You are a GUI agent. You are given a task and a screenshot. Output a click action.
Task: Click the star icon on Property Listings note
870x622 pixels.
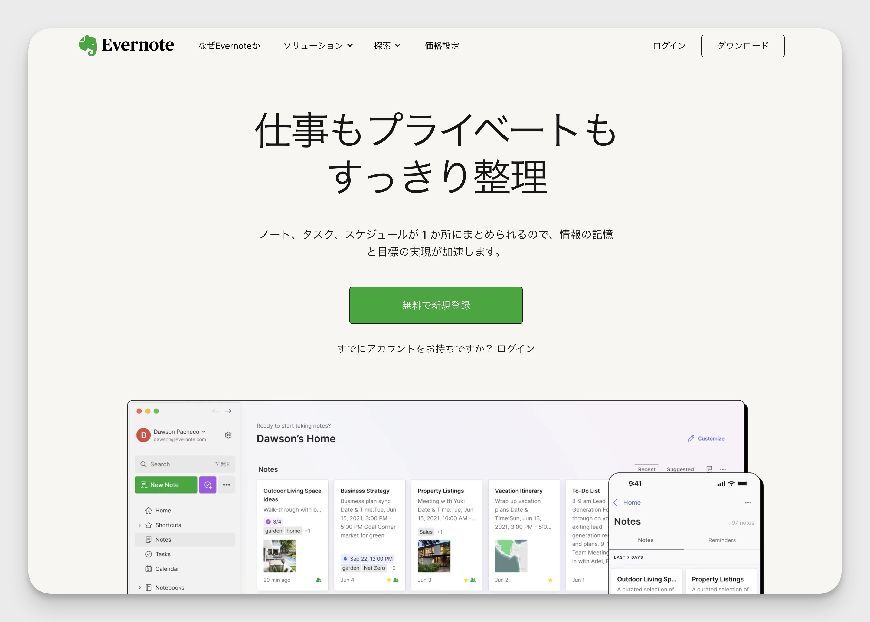coord(466,580)
